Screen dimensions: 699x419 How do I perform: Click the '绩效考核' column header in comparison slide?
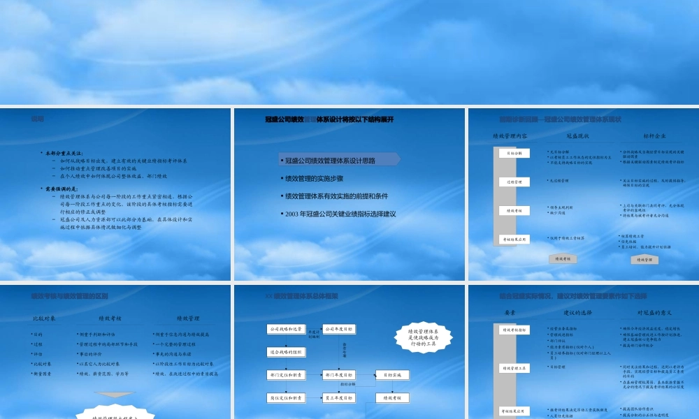pyautogui.click(x=110, y=319)
